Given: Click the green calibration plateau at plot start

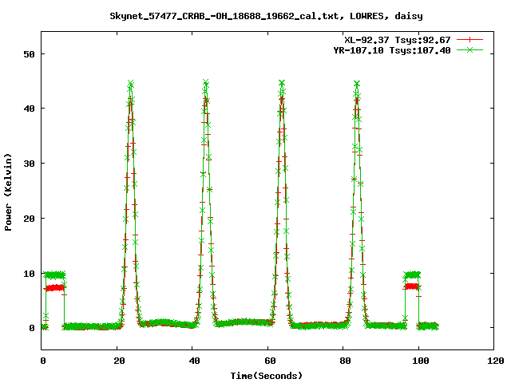Looking at the screenshot, I should [x=55, y=275].
